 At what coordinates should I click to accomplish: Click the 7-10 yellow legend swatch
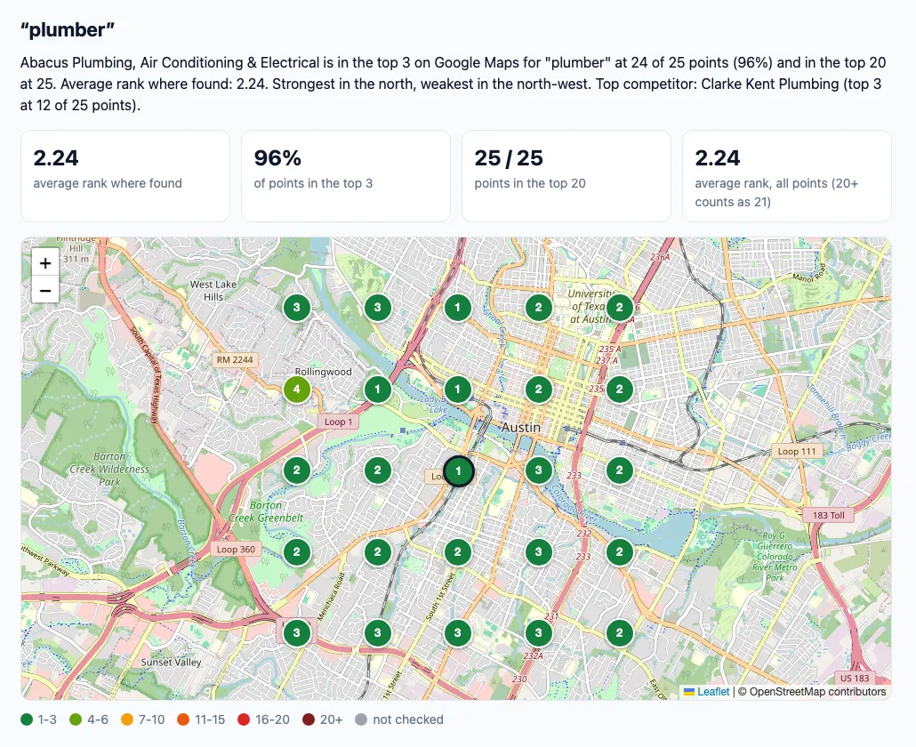point(127,719)
